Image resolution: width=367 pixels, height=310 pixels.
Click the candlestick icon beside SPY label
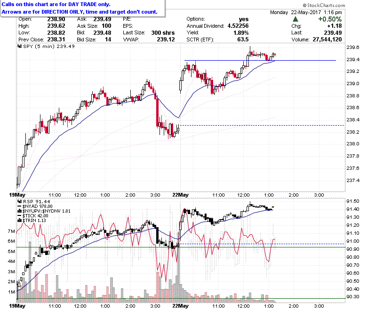[20, 46]
